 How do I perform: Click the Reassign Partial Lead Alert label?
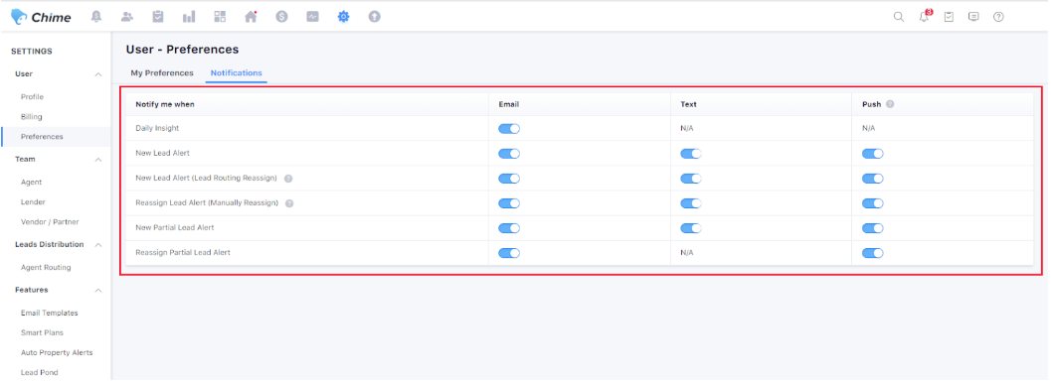coord(183,253)
